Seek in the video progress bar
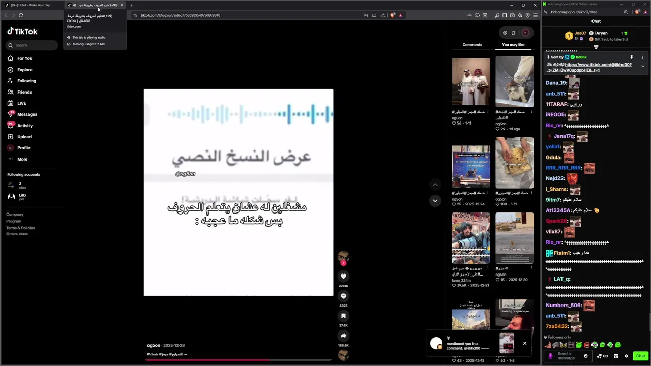The height and width of the screenshot is (366, 651). (238, 360)
